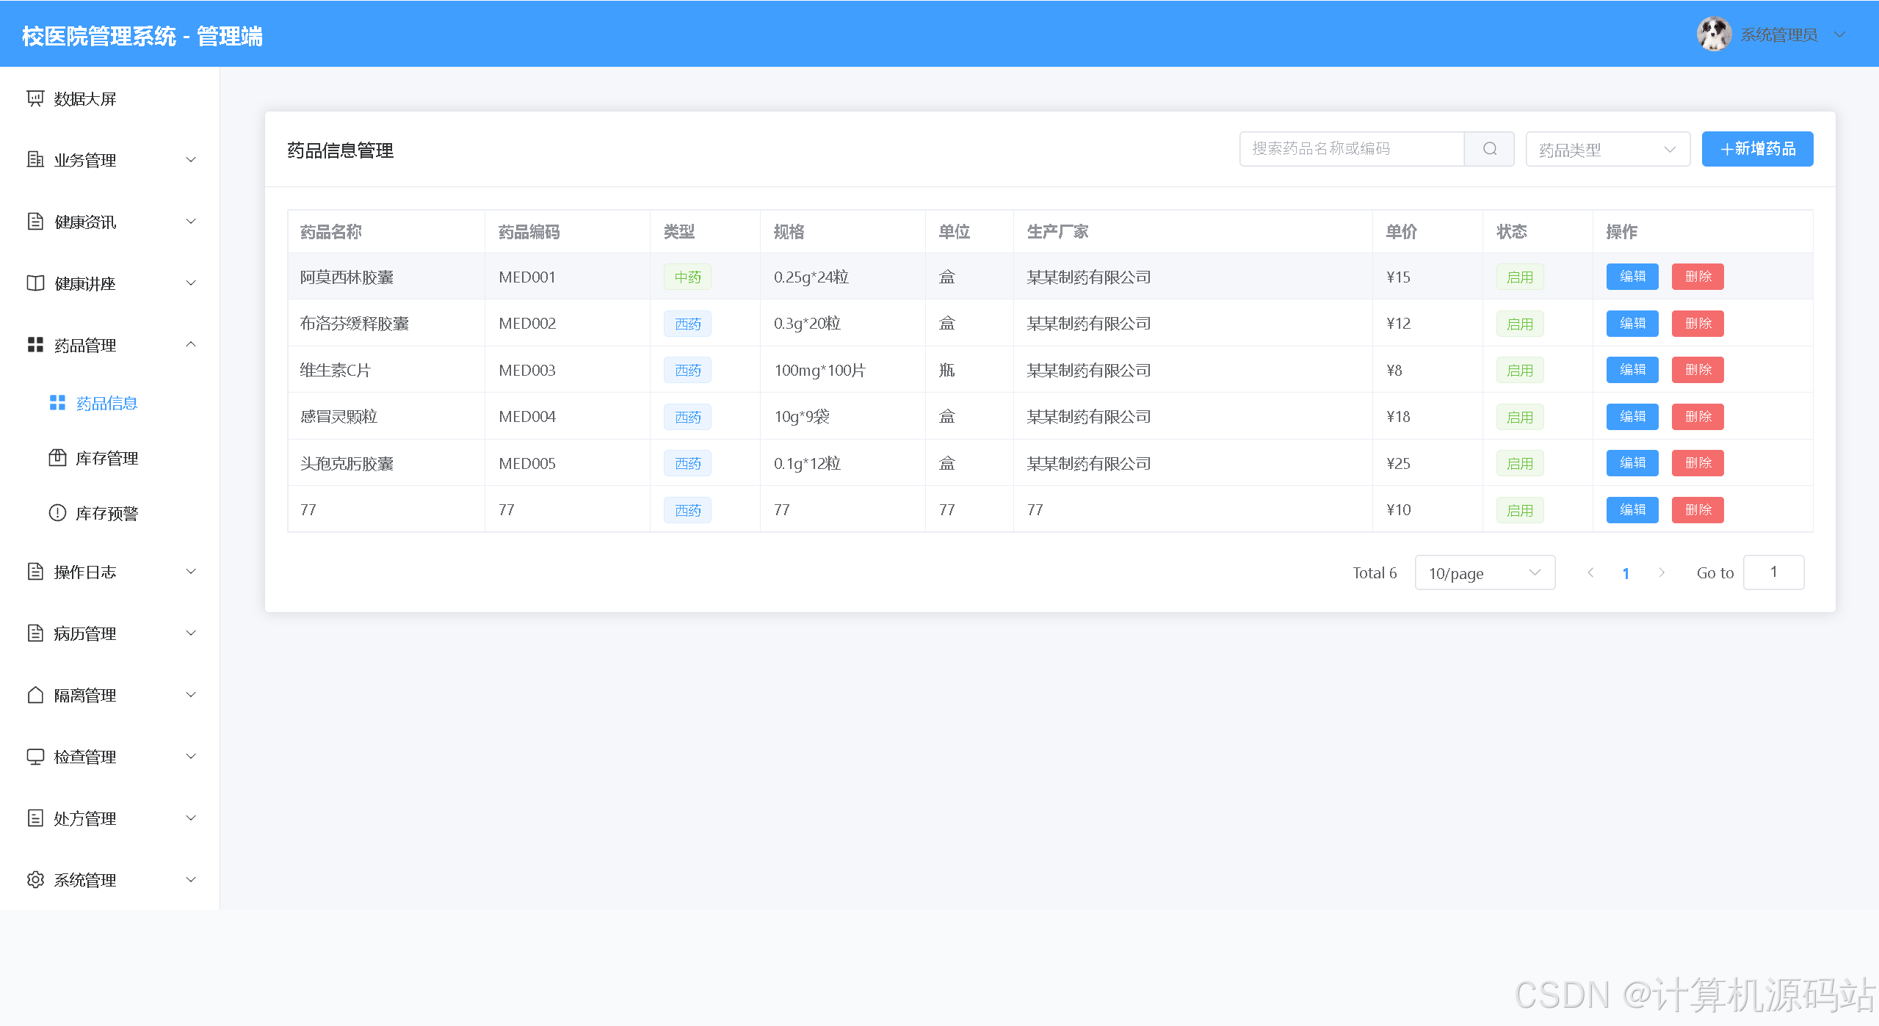This screenshot has width=1879, height=1026.
Task: Click the 搜索药品名称或编码 search field
Action: [x=1352, y=149]
